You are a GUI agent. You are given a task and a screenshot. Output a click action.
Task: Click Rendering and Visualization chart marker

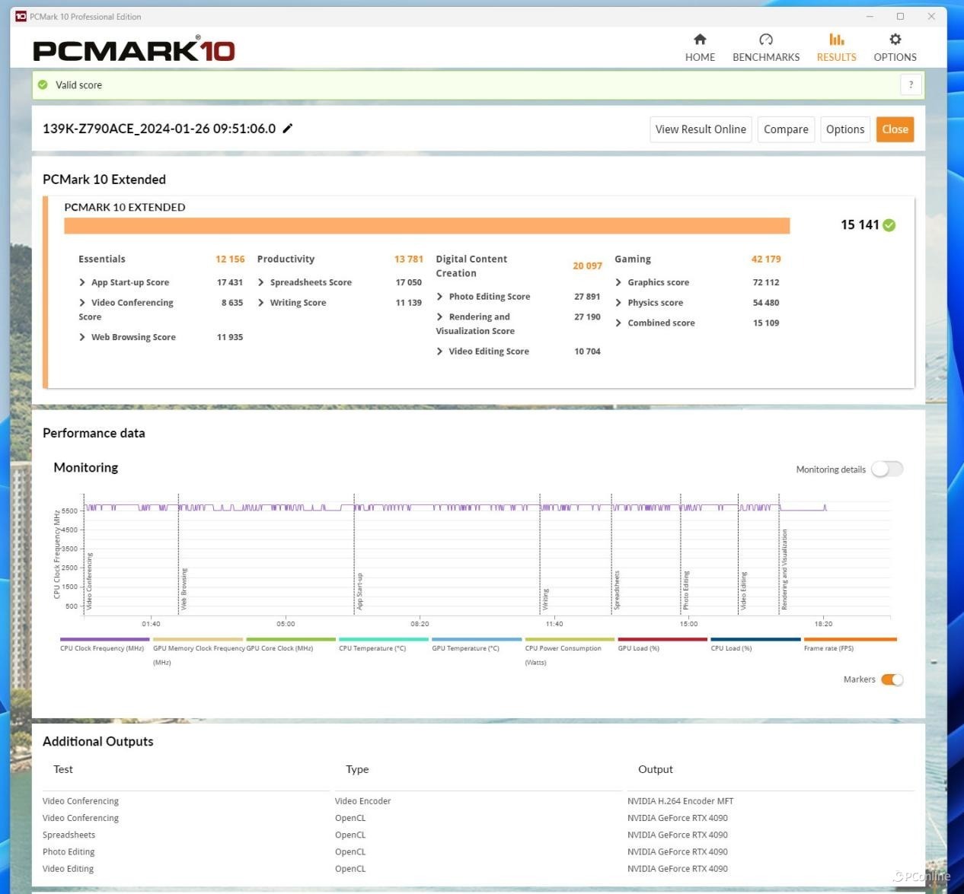click(784, 570)
